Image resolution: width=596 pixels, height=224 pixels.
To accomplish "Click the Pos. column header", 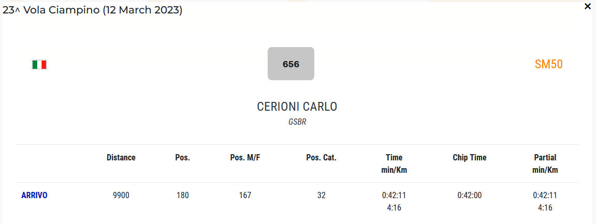I will pos(183,158).
